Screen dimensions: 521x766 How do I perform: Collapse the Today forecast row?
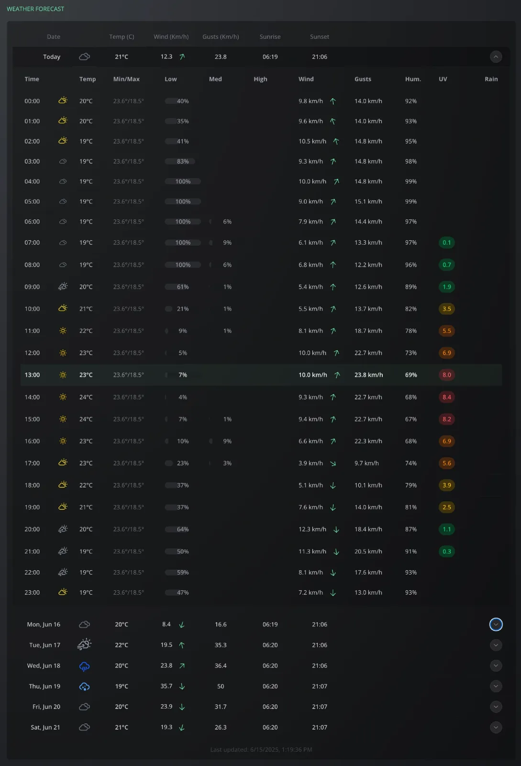[496, 57]
